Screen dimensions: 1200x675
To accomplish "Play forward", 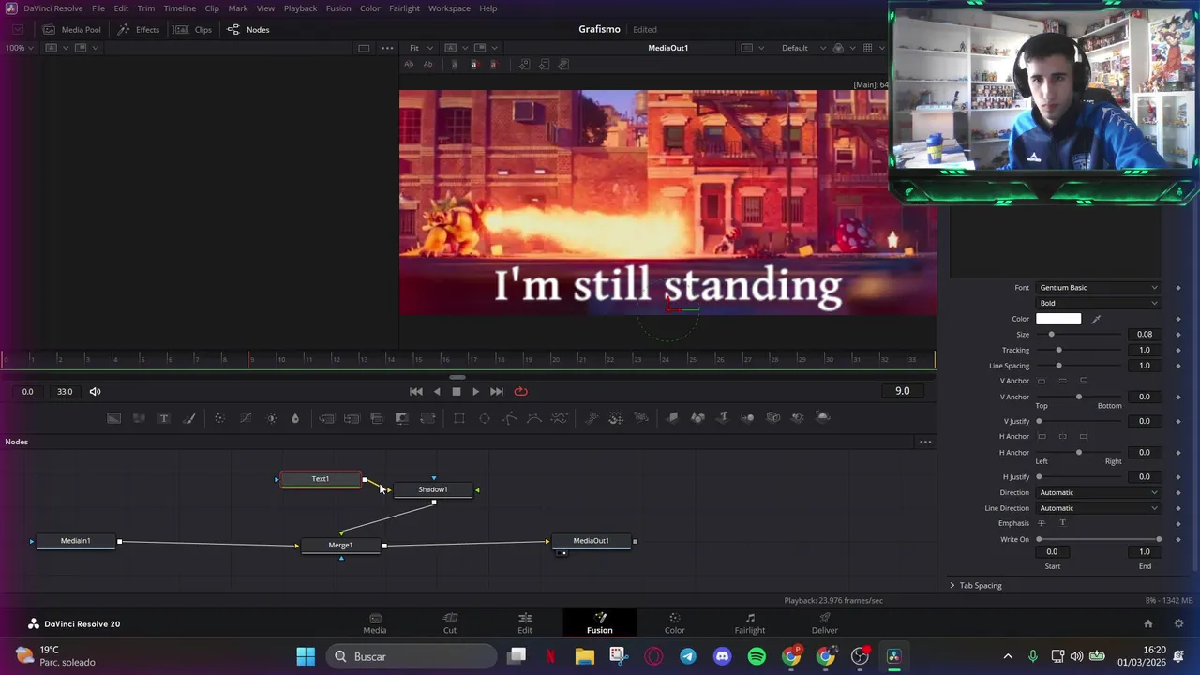I will point(475,392).
